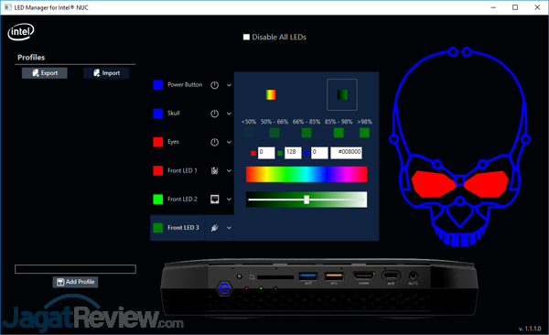Click the Skull row's power-state icon
The image size is (549, 335).
coord(215,113)
